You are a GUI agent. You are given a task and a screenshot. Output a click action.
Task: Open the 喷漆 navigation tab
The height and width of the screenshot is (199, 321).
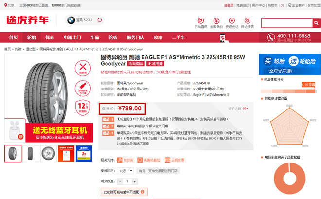point(158,37)
